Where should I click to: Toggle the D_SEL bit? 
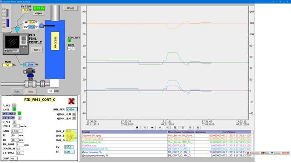(x=14, y=122)
